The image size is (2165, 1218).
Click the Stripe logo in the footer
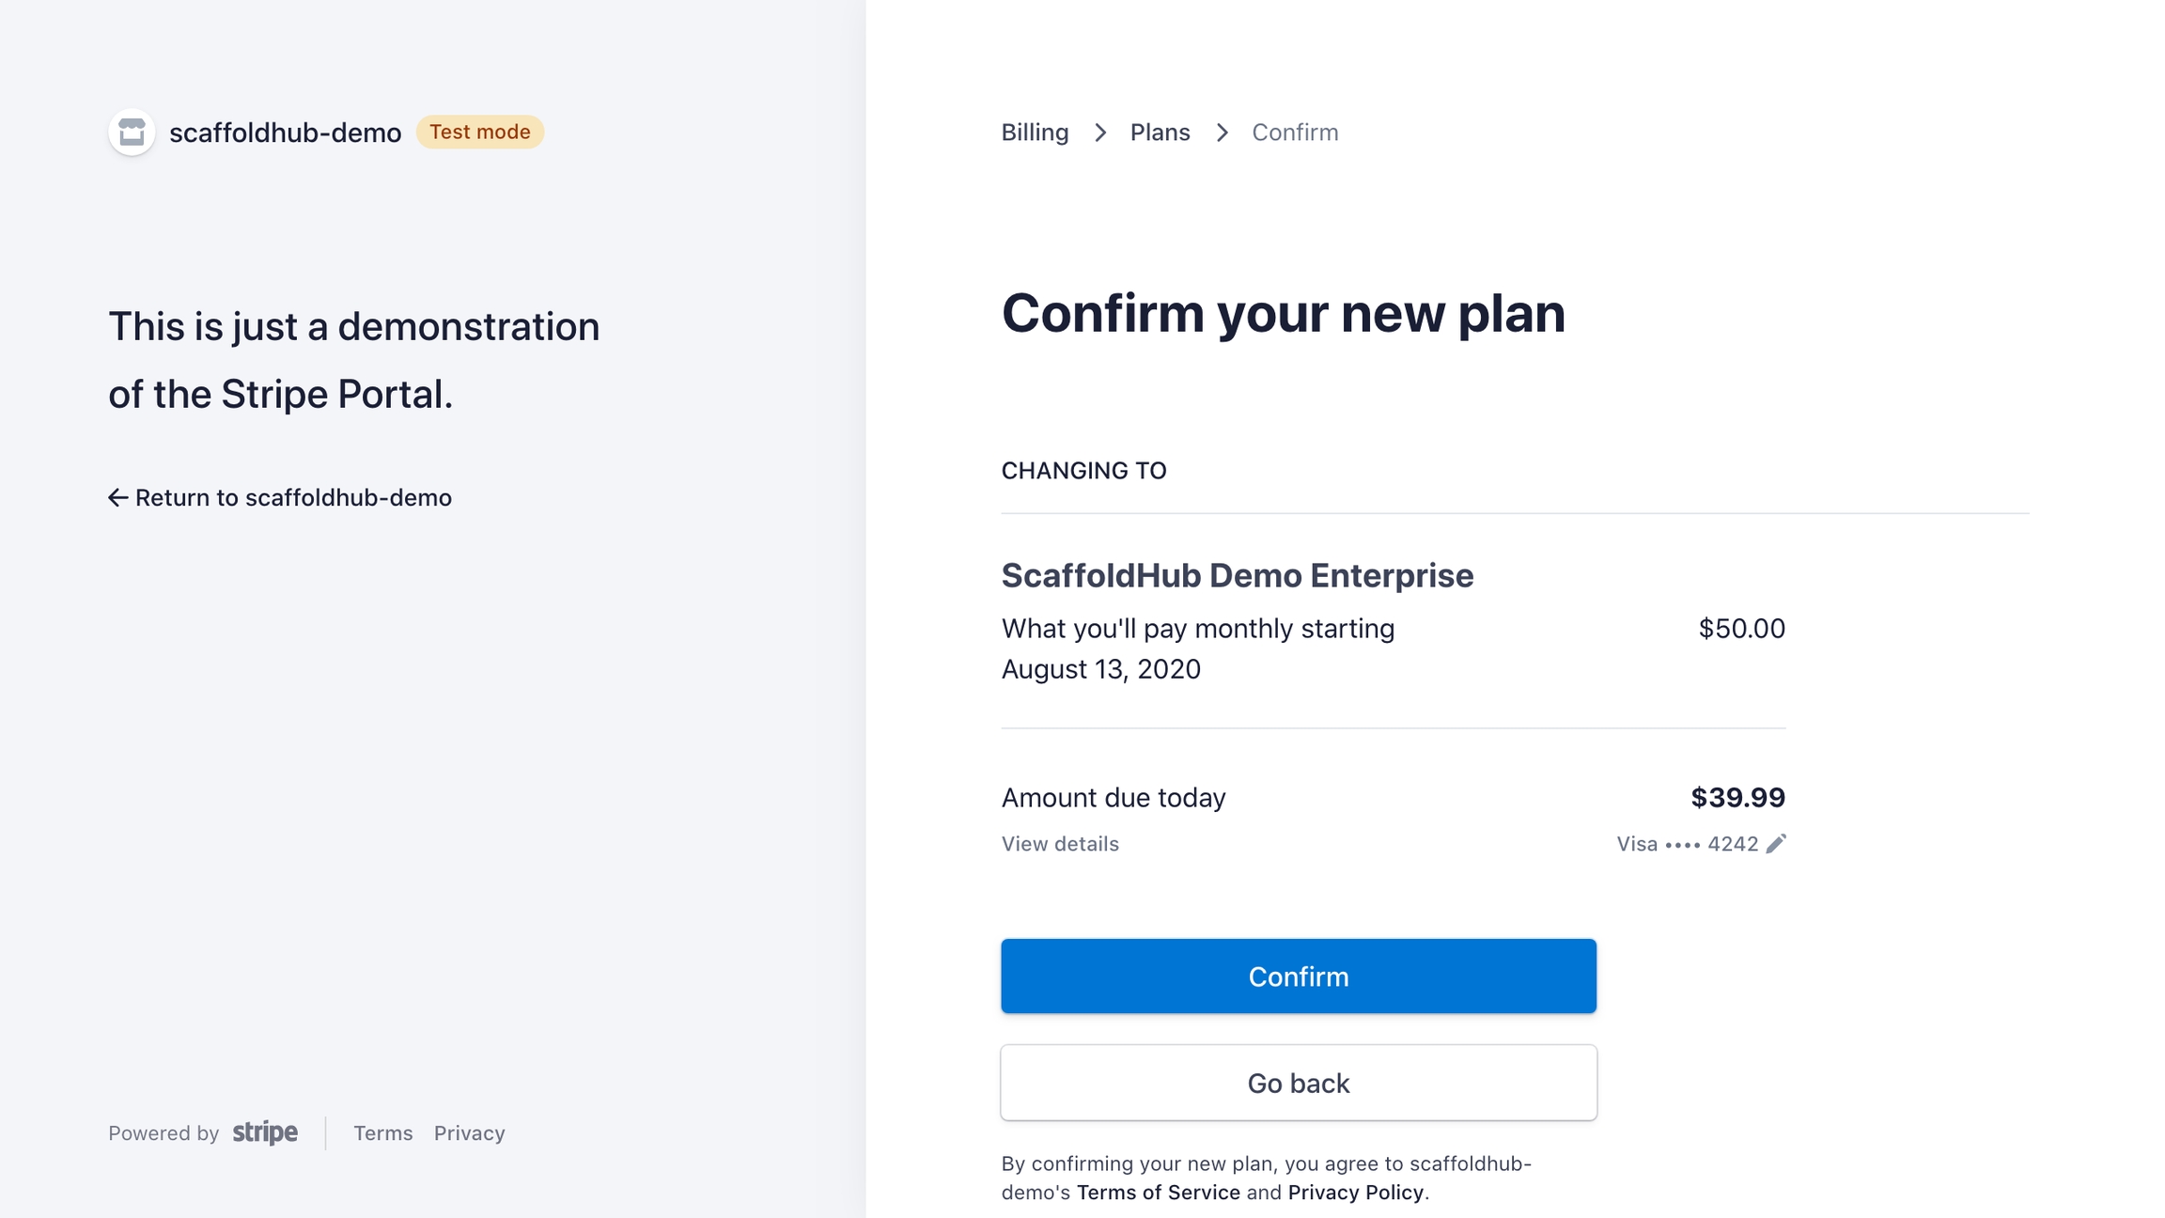tap(265, 1132)
